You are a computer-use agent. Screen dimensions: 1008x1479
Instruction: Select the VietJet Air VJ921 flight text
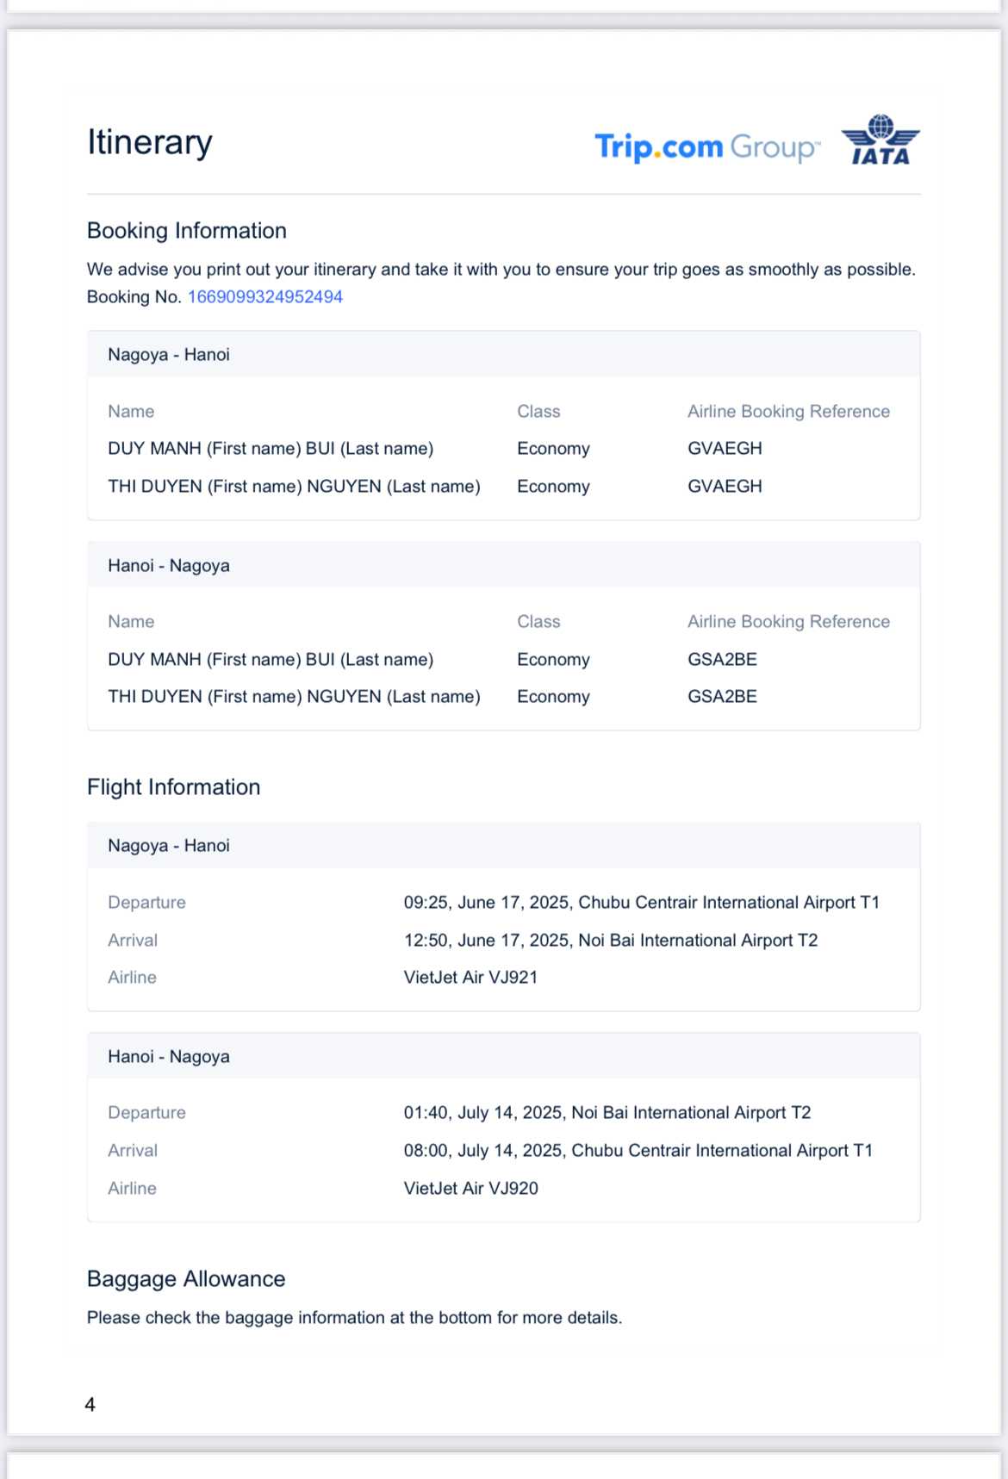tap(470, 978)
